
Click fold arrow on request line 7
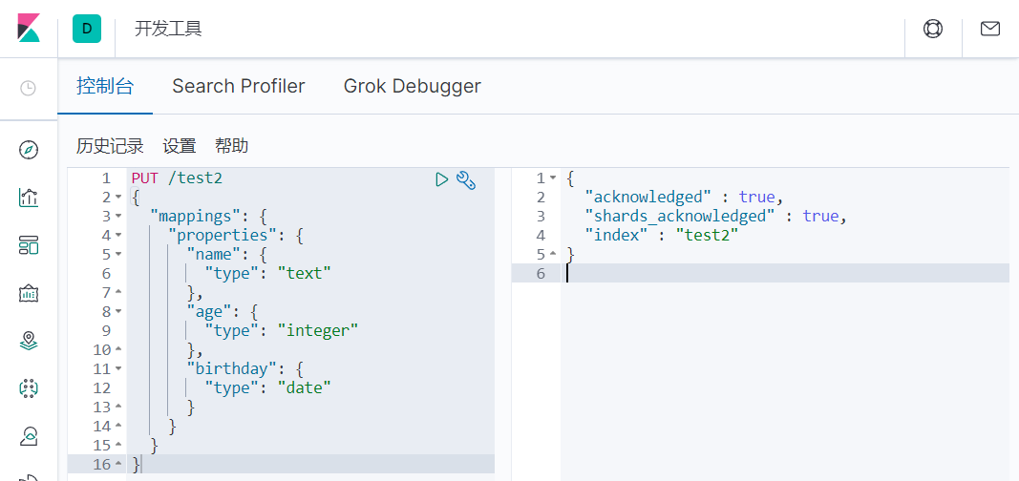point(118,292)
